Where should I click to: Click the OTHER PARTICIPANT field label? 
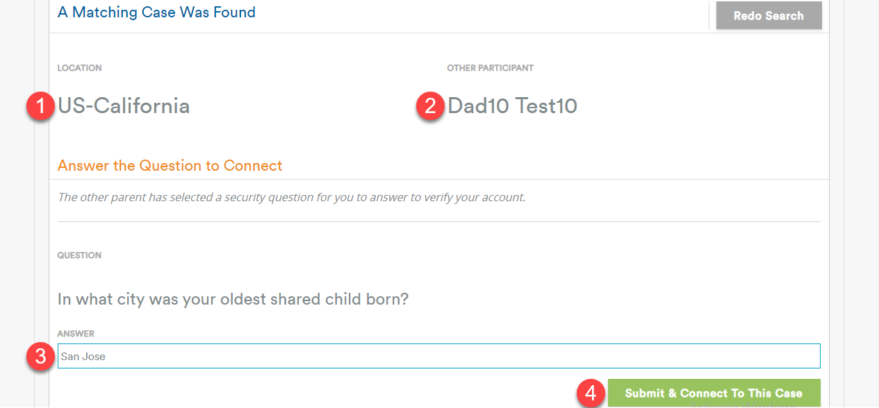pyautogui.click(x=491, y=68)
